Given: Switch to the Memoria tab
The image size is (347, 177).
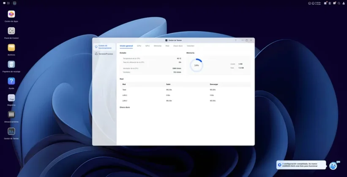Looking at the screenshot, I should coord(158,46).
